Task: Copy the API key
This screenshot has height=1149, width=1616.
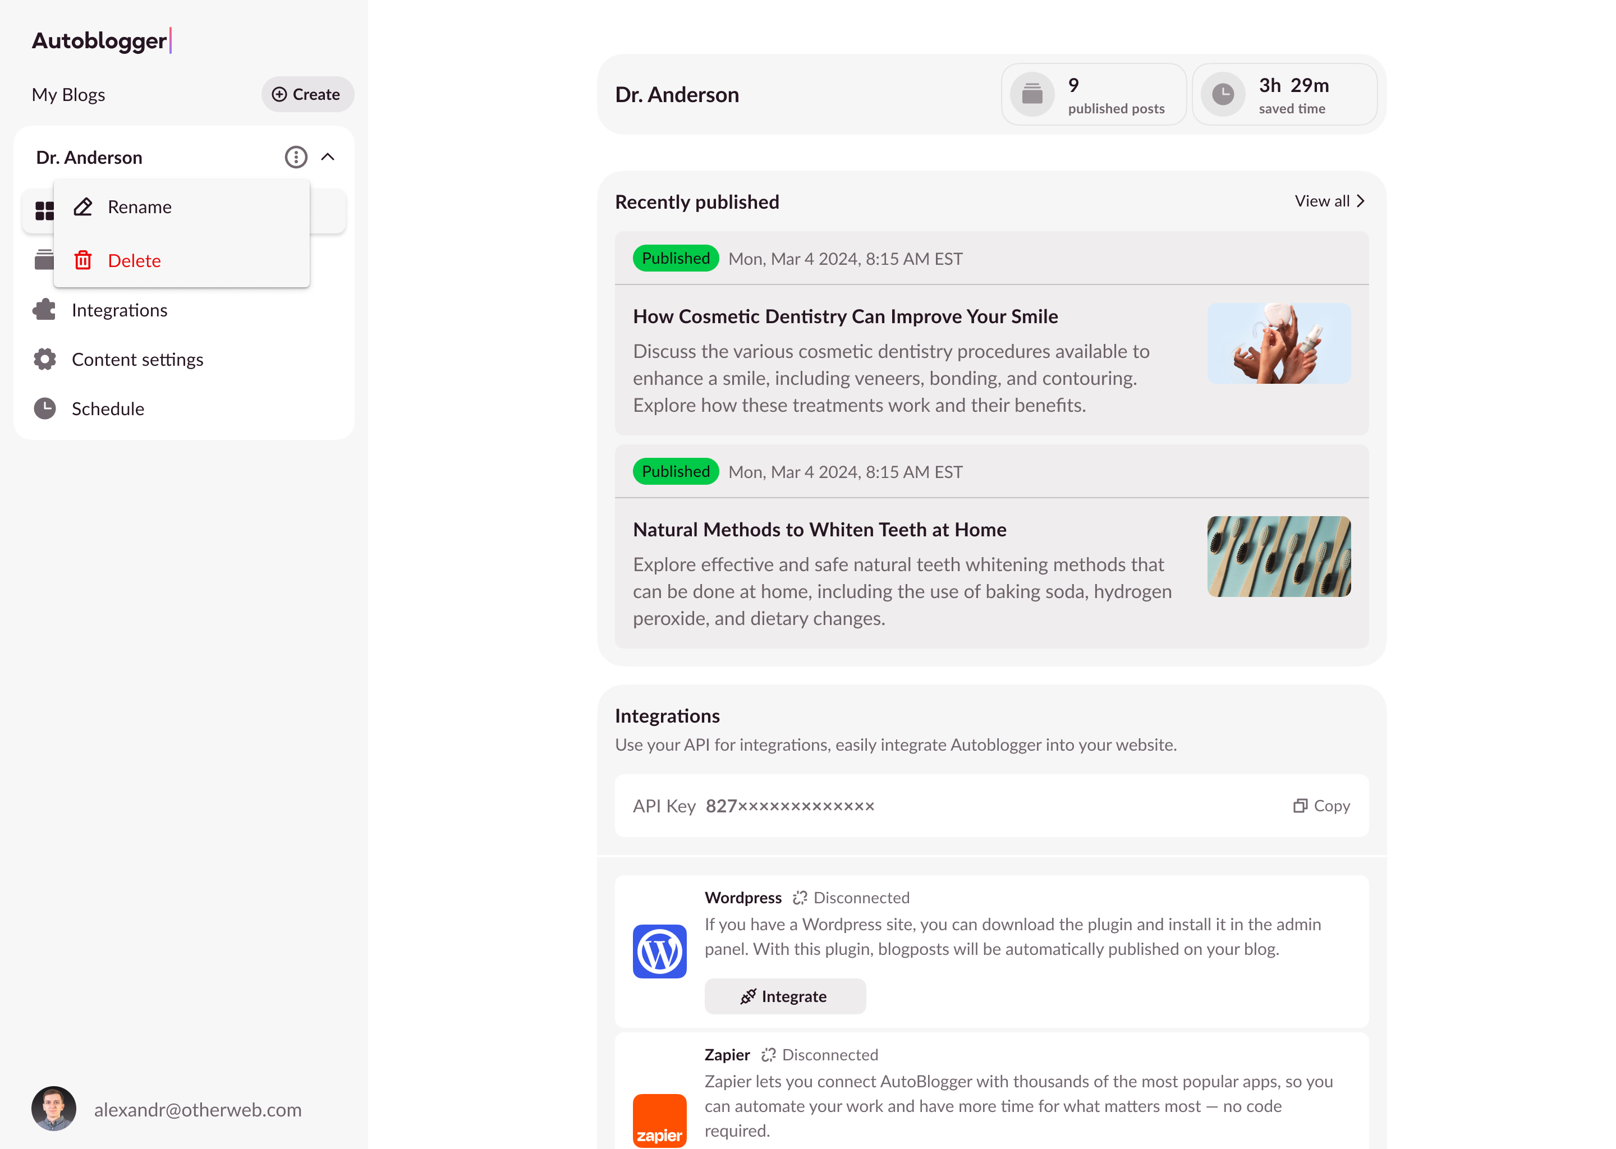Action: tap(1321, 806)
